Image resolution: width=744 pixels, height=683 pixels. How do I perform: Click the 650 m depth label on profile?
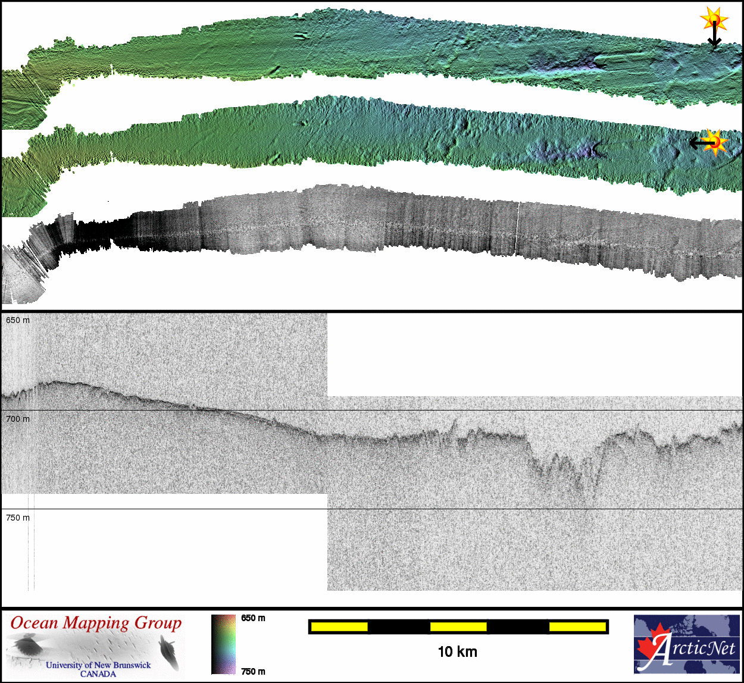coord(18,320)
